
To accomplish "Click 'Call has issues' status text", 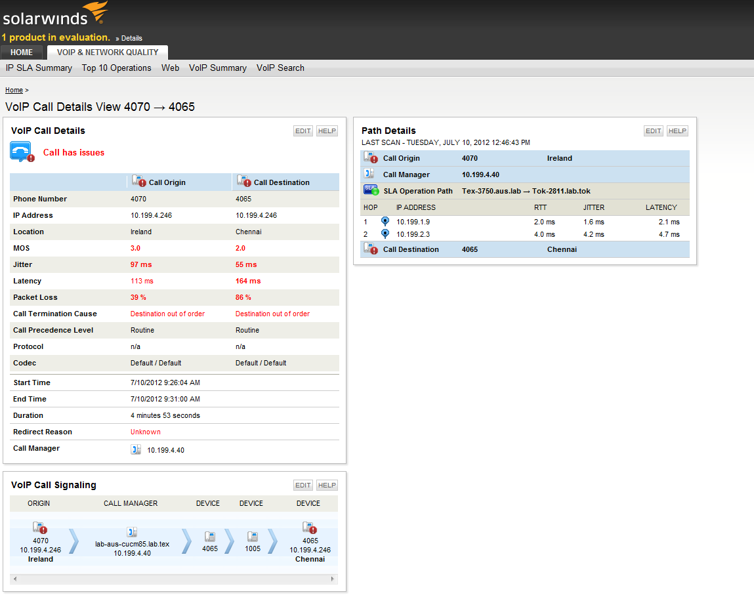I will pos(73,152).
